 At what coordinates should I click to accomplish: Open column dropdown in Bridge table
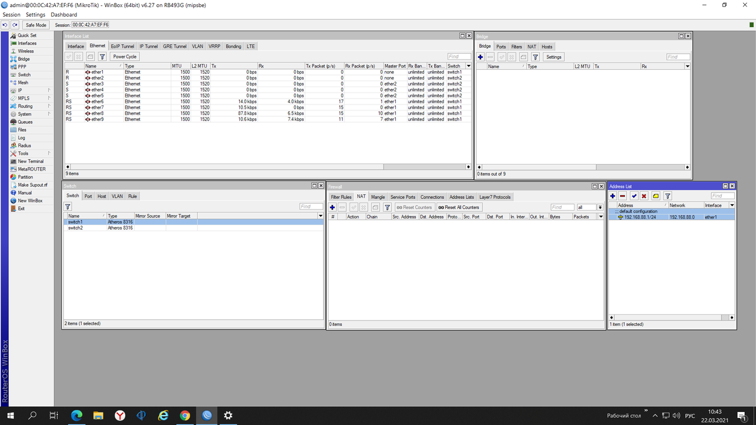click(x=687, y=67)
